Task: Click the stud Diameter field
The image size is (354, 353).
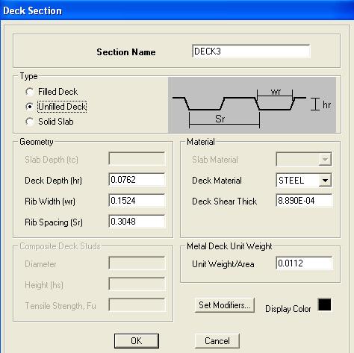Action: [x=137, y=263]
